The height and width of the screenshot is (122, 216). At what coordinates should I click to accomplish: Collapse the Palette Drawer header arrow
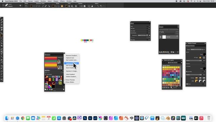pyautogui.click(x=186, y=43)
